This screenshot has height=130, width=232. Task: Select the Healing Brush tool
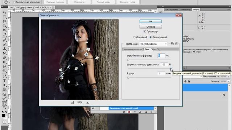coord(4,40)
